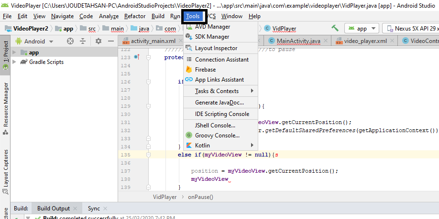Collapse fold marker at line 135
This screenshot has width=439, height=219.
(148, 155)
